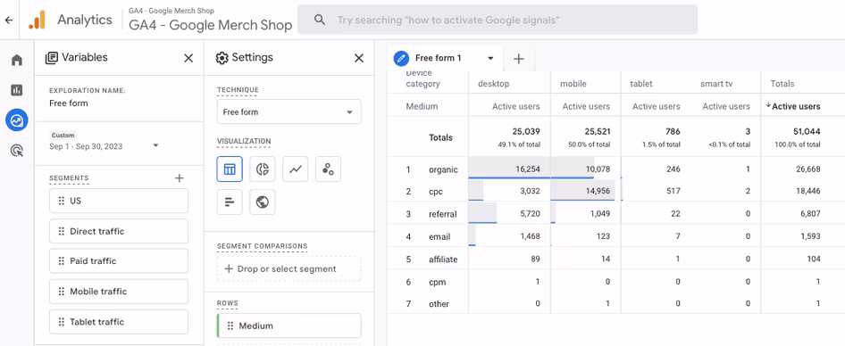Select the Geo map visualization
The image size is (845, 346).
pyautogui.click(x=263, y=202)
